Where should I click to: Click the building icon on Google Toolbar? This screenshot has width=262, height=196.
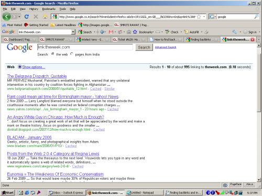(129, 32)
